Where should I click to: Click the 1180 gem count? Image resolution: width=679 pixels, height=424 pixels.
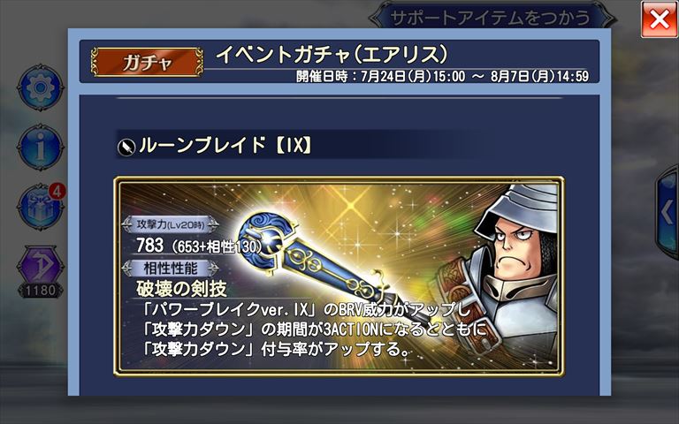tap(41, 290)
